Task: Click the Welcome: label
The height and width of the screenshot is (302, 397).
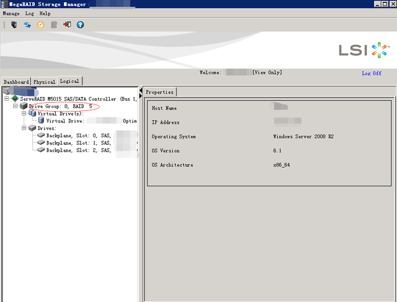Action: [210, 73]
